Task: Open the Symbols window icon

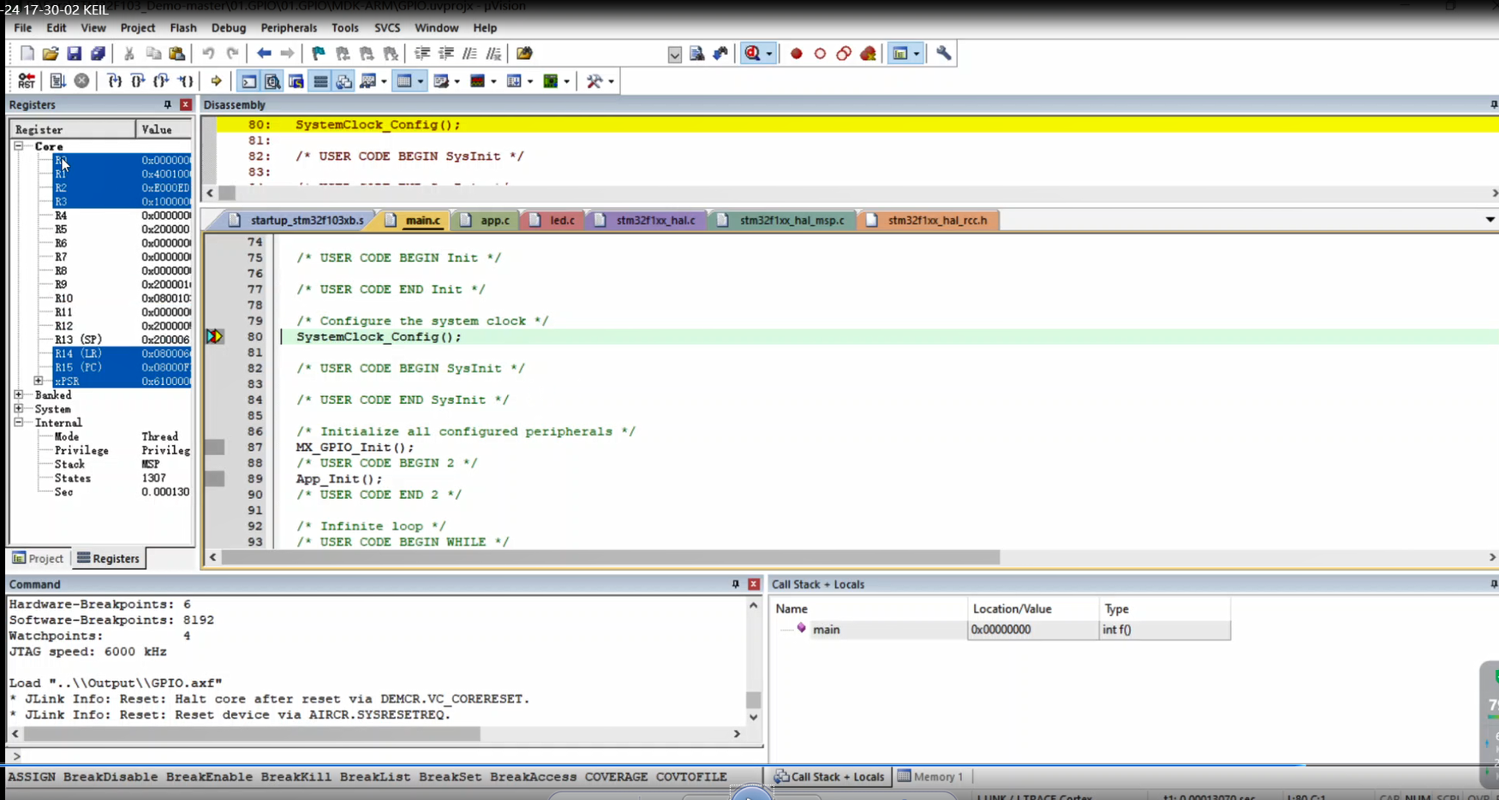Action: point(296,81)
